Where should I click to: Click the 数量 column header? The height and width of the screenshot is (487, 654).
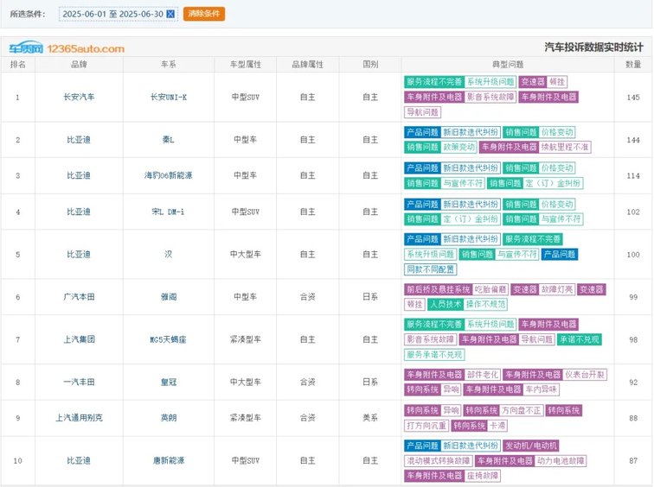[633, 65]
